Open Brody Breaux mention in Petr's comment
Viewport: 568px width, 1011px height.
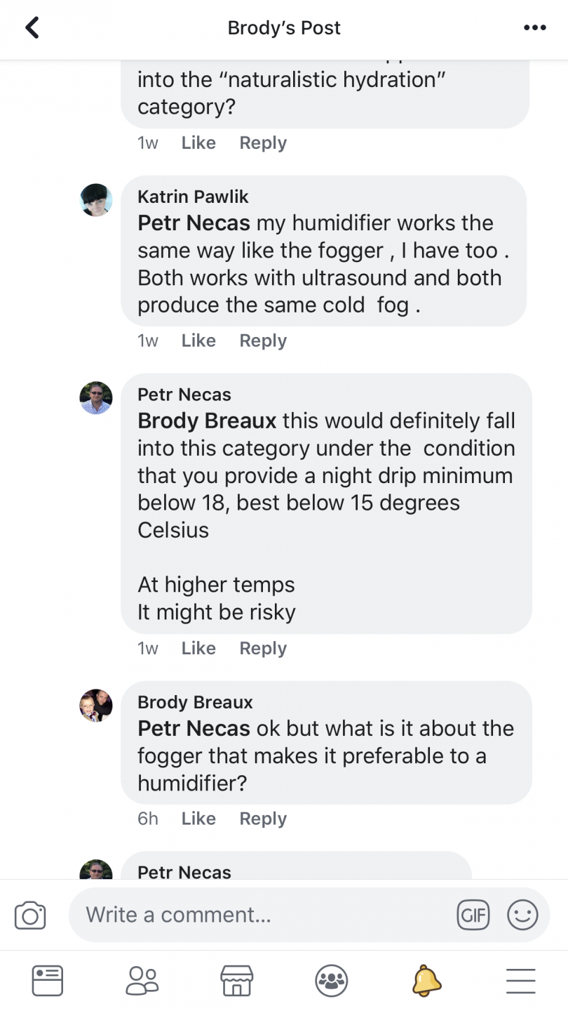tap(208, 421)
